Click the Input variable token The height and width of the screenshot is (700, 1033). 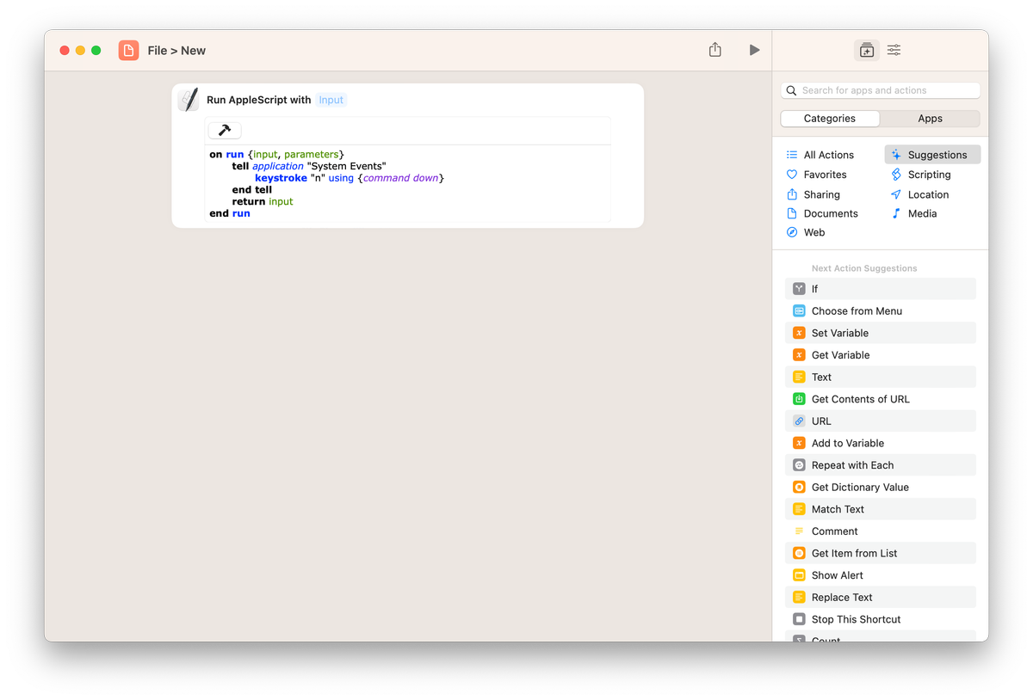pyautogui.click(x=331, y=100)
